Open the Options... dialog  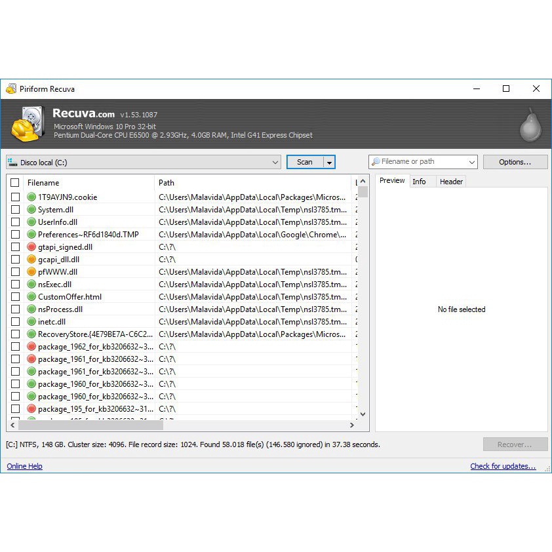(x=515, y=162)
